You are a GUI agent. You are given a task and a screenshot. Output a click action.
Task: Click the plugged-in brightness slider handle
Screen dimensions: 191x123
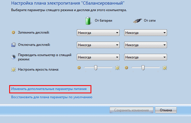point(143,68)
